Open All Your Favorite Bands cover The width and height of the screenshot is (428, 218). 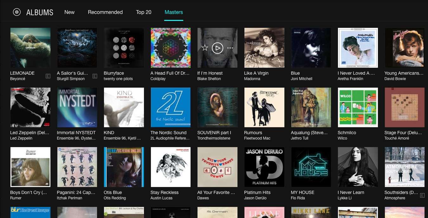click(217, 167)
